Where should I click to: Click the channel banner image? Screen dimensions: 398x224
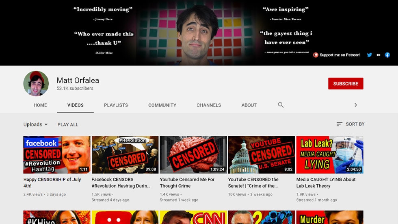(199, 33)
